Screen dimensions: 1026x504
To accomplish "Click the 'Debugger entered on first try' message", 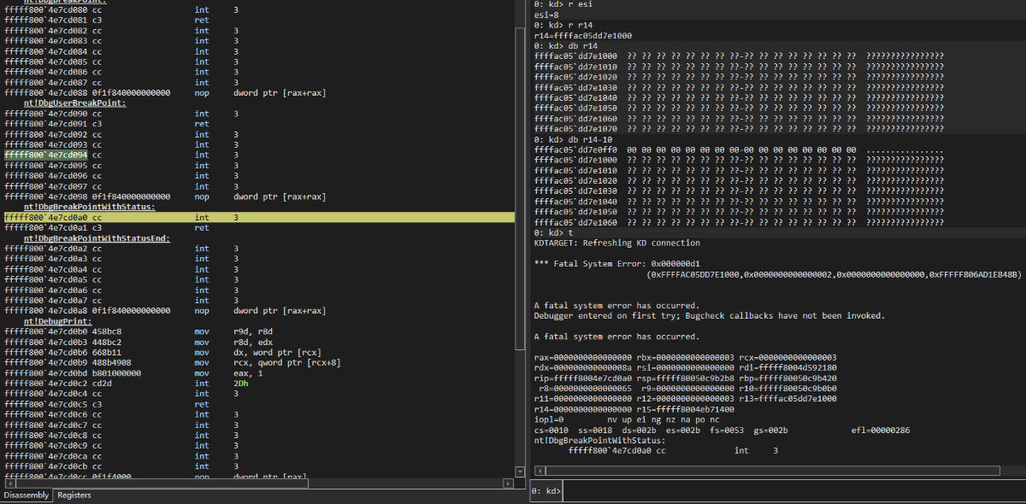I will tap(710, 315).
